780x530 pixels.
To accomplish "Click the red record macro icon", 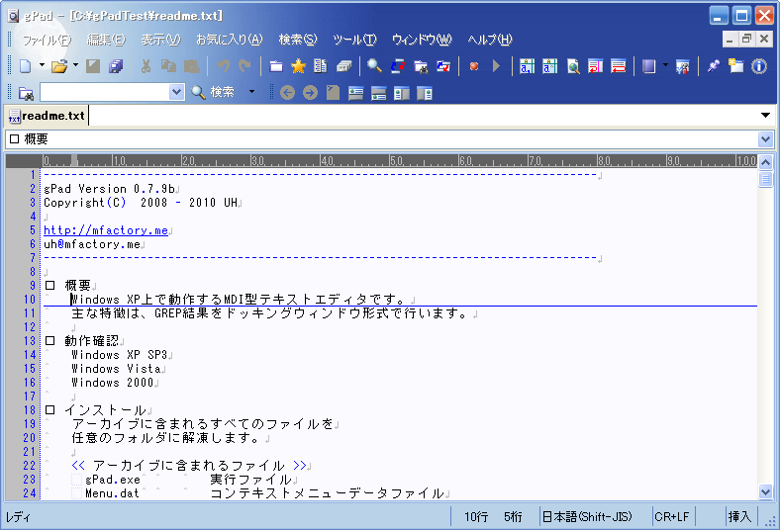I will tap(474, 66).
